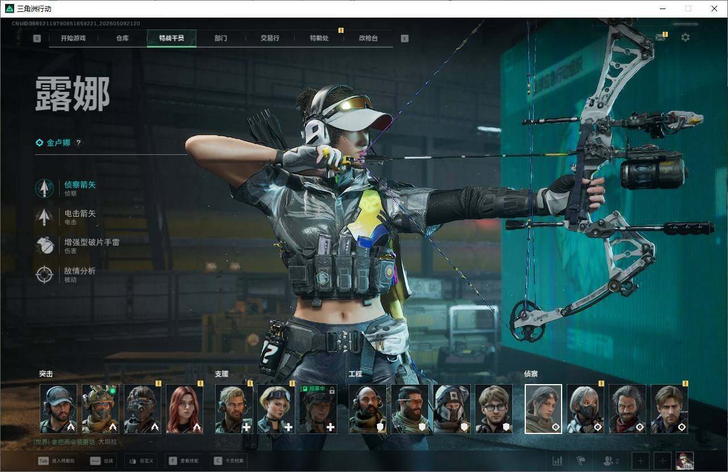Choose the red-haired 突击 operator

(185, 409)
